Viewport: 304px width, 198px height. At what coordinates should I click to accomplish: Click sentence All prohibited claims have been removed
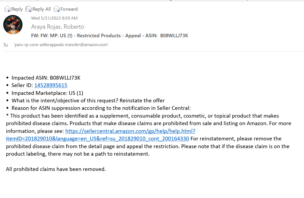56,169
